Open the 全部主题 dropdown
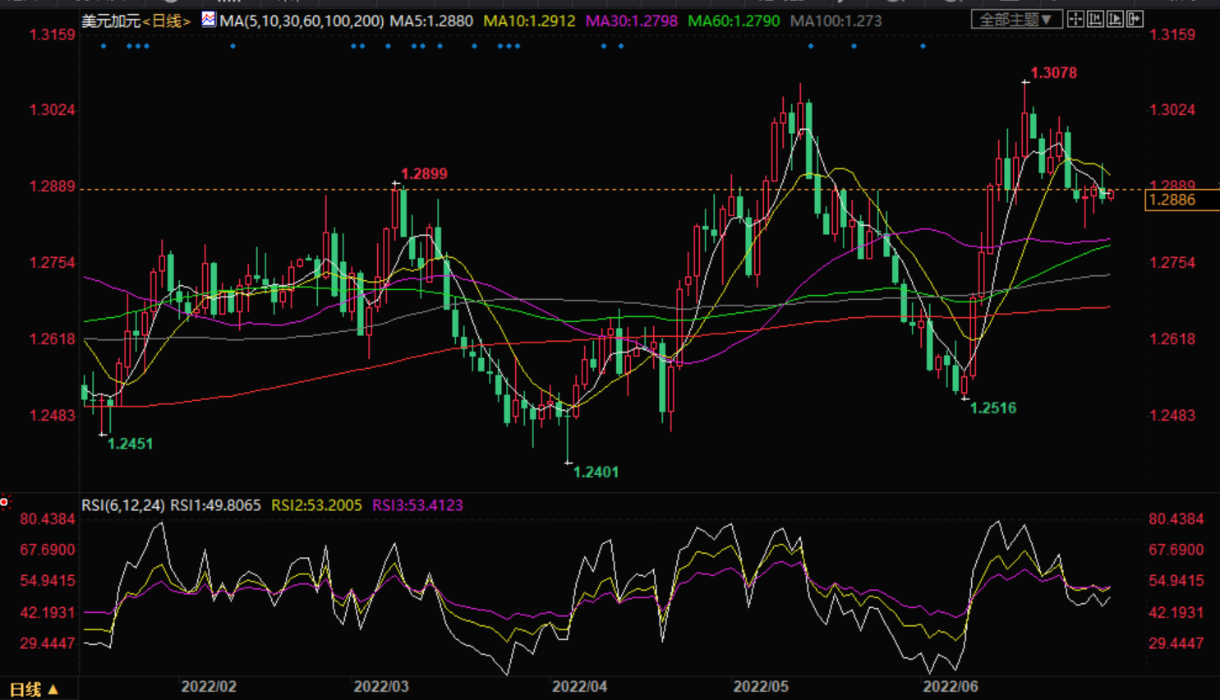 [1016, 19]
